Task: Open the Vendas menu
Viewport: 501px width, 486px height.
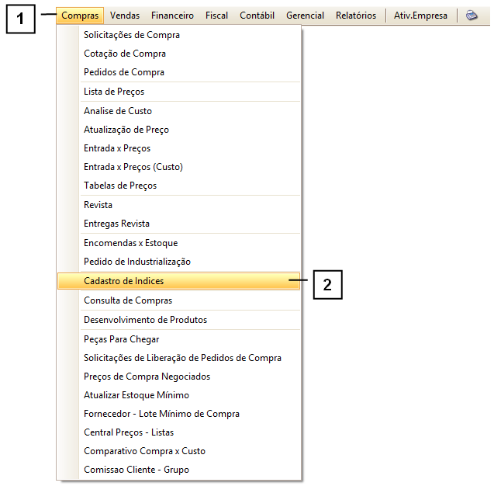Action: click(125, 16)
